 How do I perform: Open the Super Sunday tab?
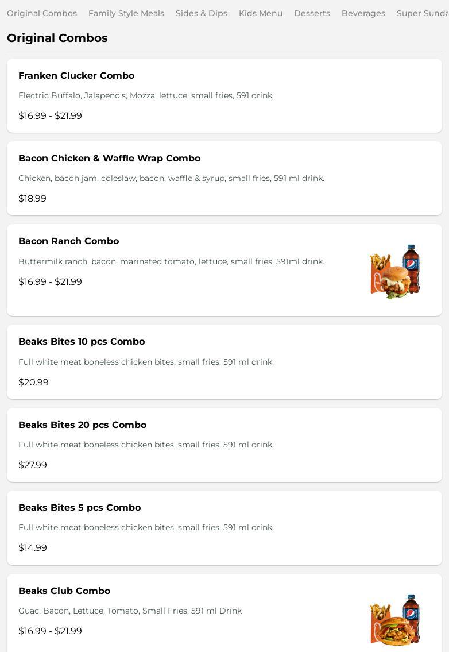422,13
